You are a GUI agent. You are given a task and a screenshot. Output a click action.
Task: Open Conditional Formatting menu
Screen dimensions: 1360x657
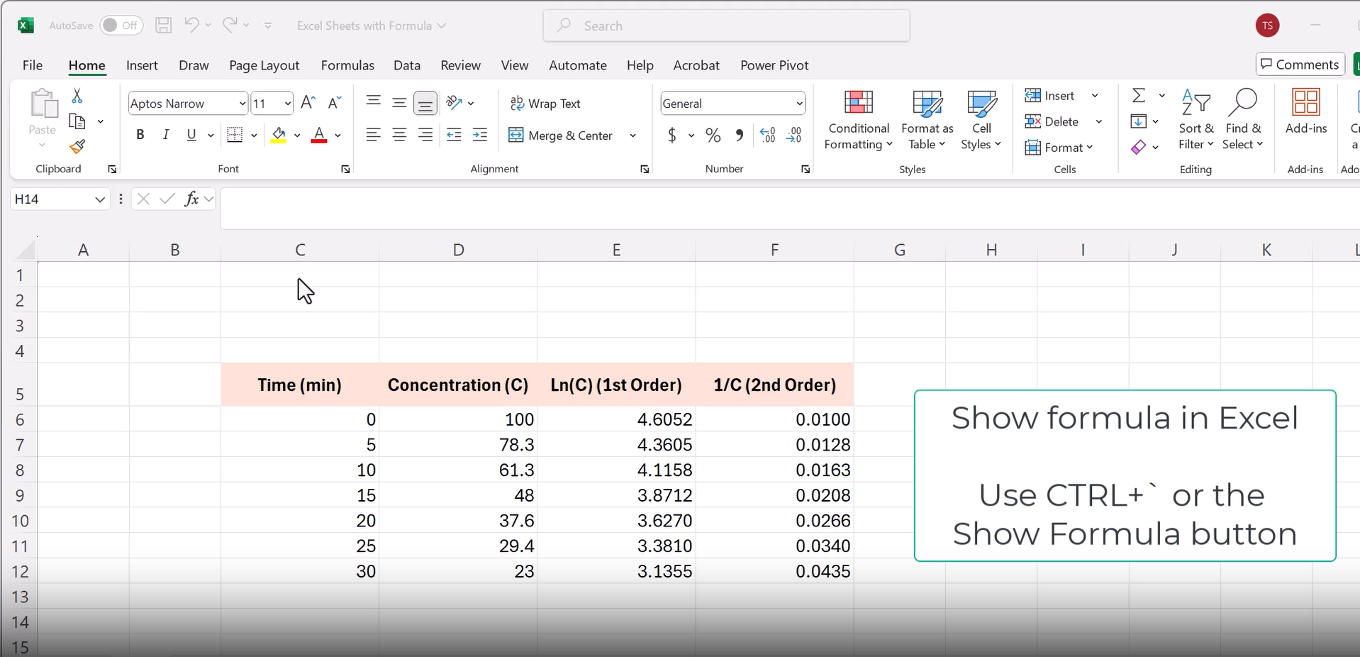(x=858, y=121)
